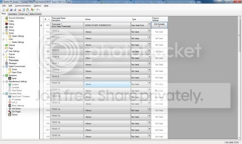Collapse the Extended Setup tree node
Image resolution: width=242 pixels, height=144 pixels.
(x=3, y=93)
